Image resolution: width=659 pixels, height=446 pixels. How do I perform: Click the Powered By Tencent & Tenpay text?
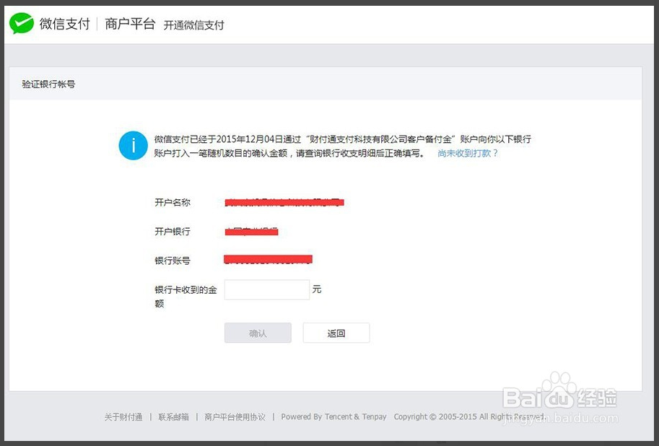[x=333, y=417]
